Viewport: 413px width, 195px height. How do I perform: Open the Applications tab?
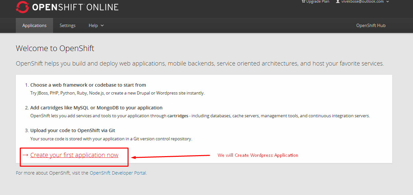pyautogui.click(x=34, y=25)
